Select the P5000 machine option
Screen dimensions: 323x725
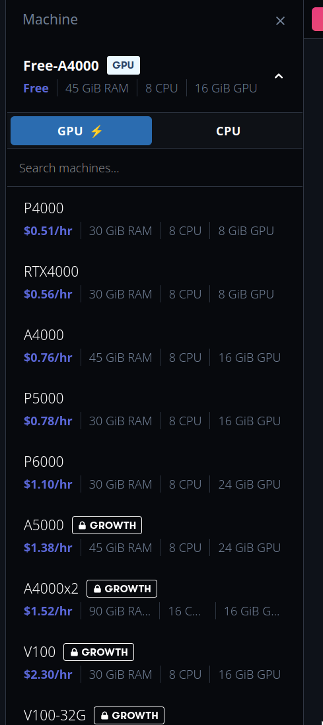click(x=155, y=409)
